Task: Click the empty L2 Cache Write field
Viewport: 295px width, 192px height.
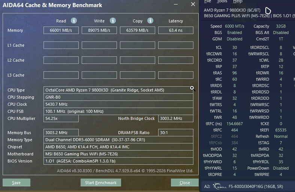Action: [99, 60]
